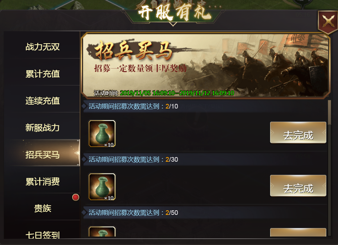Click the green vase reward icon for 2/30

click(102, 187)
